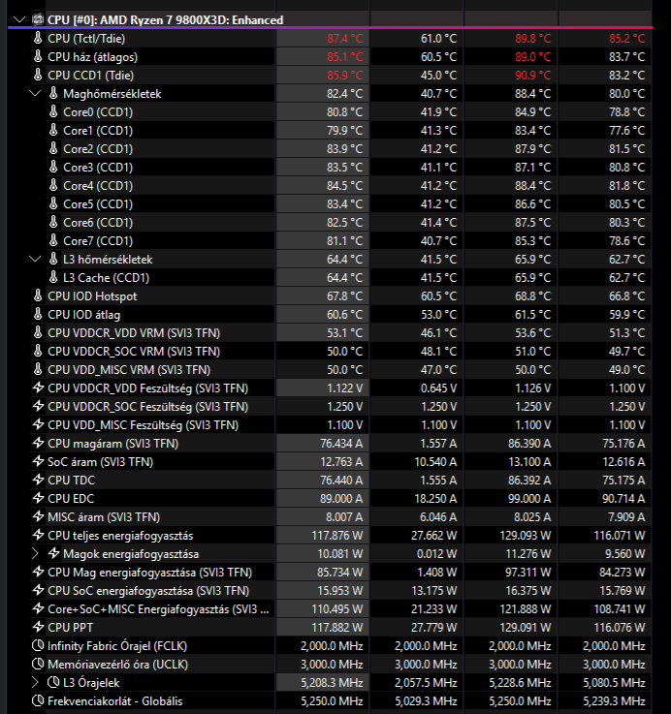
Task: Select the CPU CCD1 (Tdie) row label
Action: 91,76
